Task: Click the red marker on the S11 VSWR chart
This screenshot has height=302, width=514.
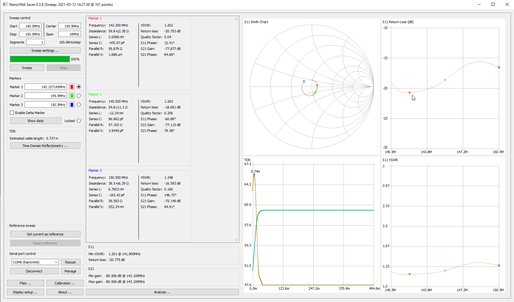Action: 409,274
